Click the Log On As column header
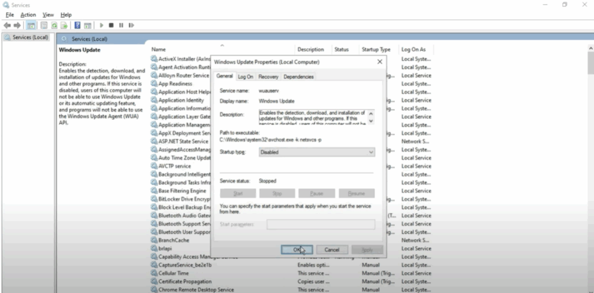Screen dimensions: 594x293 (x=414, y=49)
